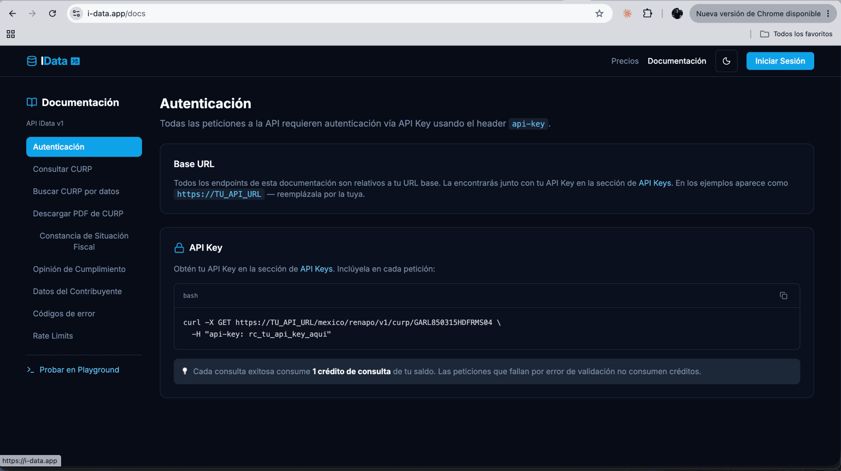Open Descargar PDF de CURP section

click(84, 214)
